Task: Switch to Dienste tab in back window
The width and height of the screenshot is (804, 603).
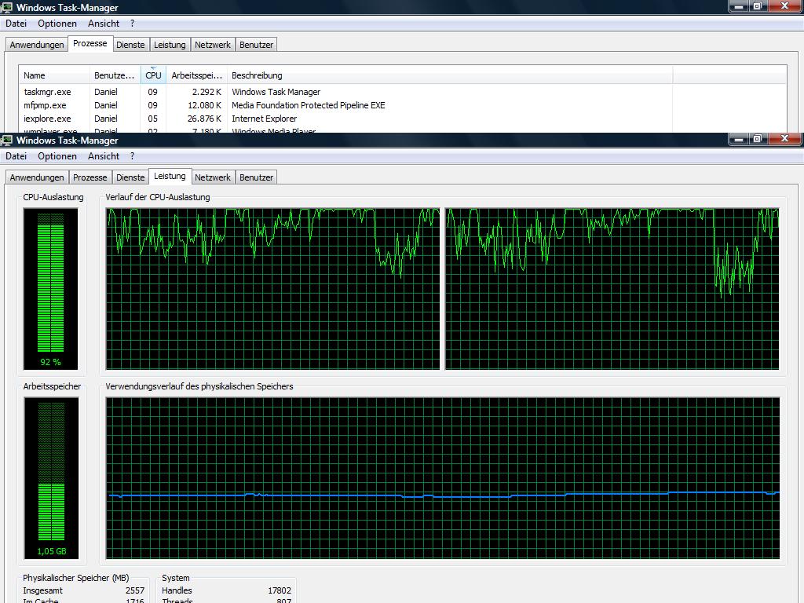Action: point(130,45)
